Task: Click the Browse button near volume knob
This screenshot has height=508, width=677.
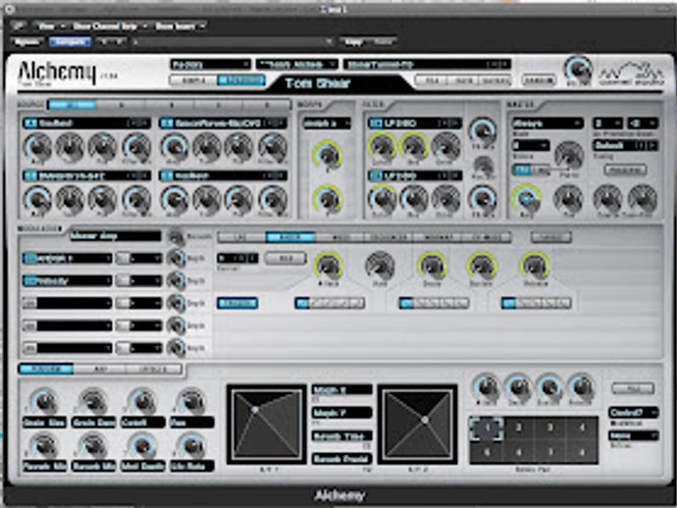Action: [x=538, y=80]
